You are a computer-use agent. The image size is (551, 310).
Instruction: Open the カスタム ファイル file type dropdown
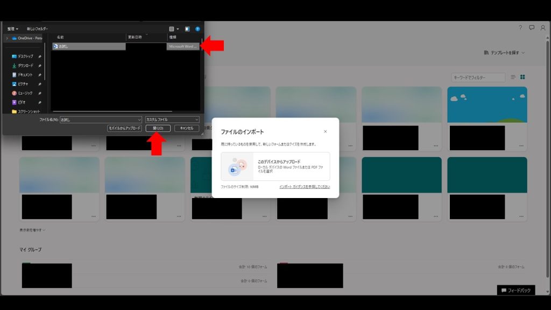click(x=172, y=119)
